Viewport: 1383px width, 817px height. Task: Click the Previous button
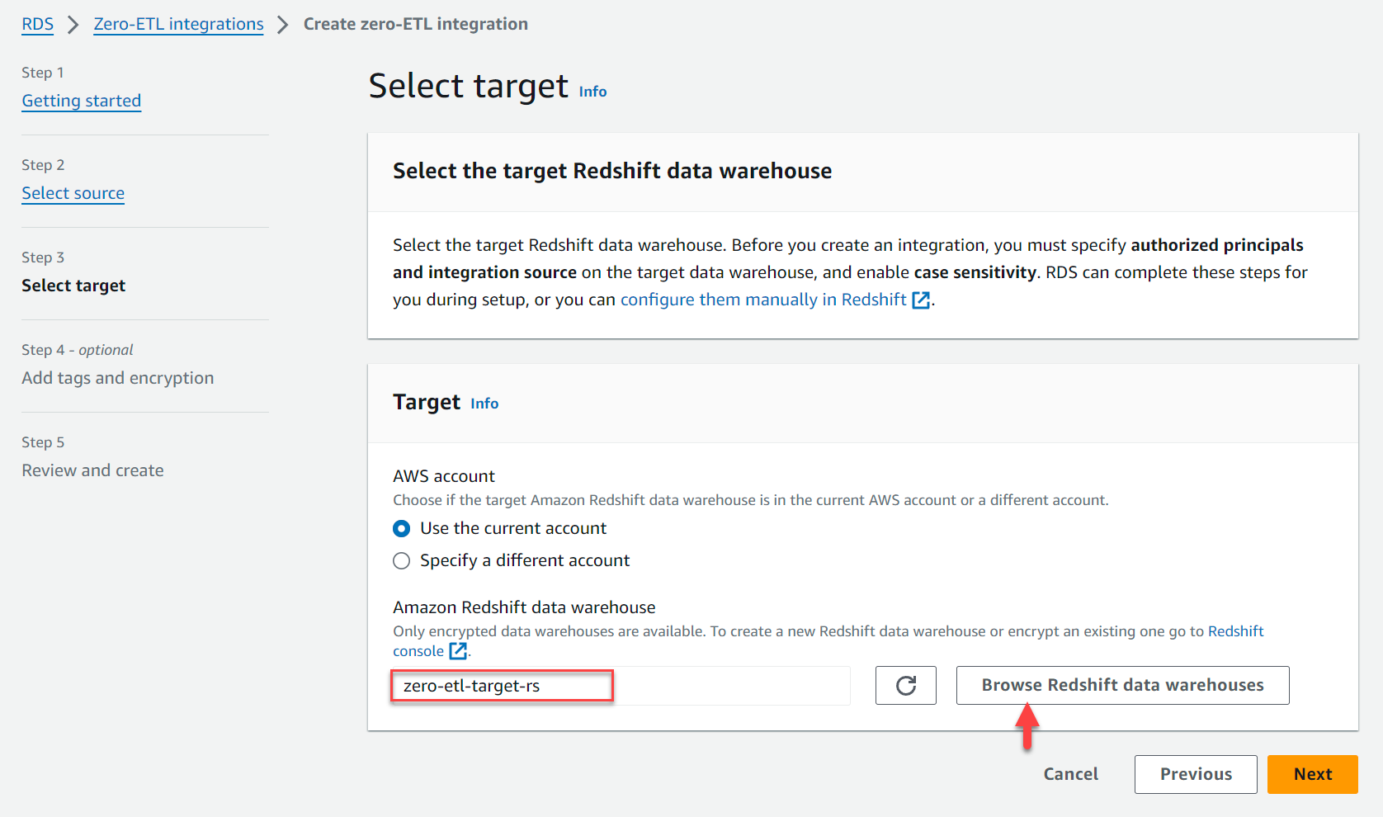click(x=1195, y=774)
